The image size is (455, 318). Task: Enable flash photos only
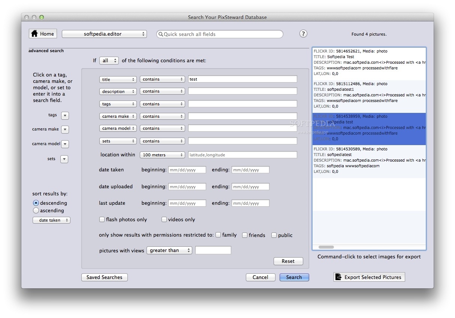pos(102,219)
